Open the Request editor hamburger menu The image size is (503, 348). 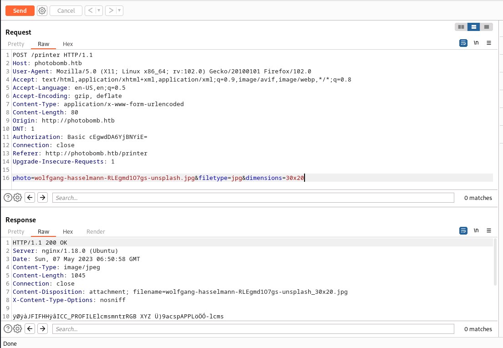pos(488,42)
